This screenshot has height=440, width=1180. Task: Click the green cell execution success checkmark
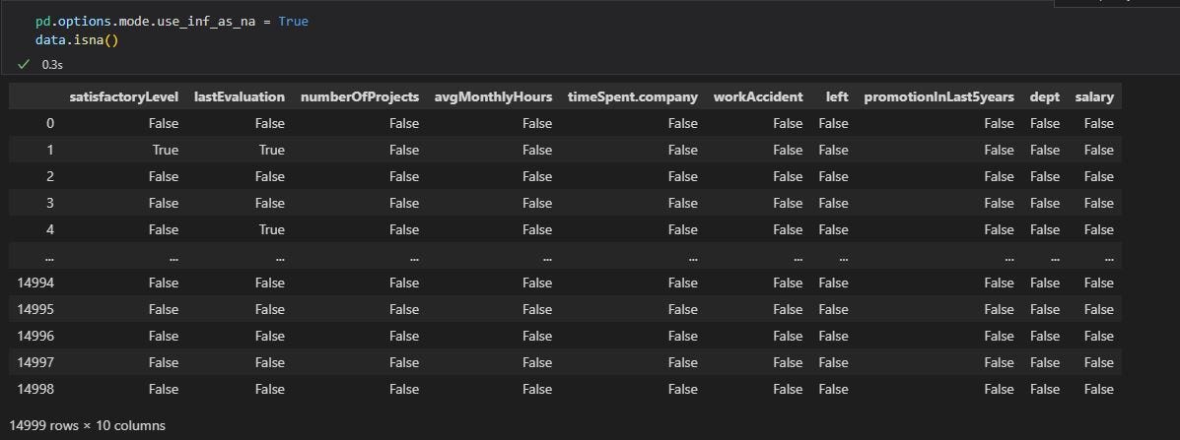tap(24, 65)
